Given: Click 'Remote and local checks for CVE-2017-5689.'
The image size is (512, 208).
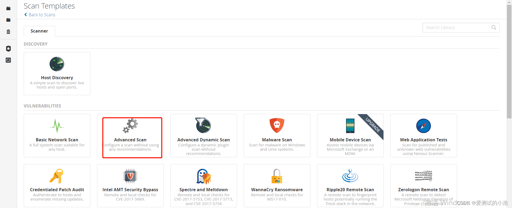Looking at the screenshot, I should point(130,197).
